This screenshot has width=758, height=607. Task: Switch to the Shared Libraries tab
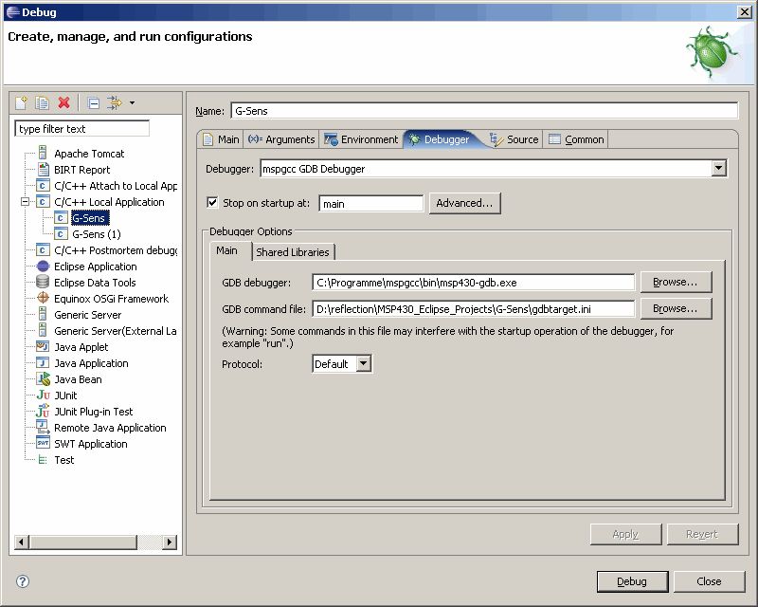[293, 251]
